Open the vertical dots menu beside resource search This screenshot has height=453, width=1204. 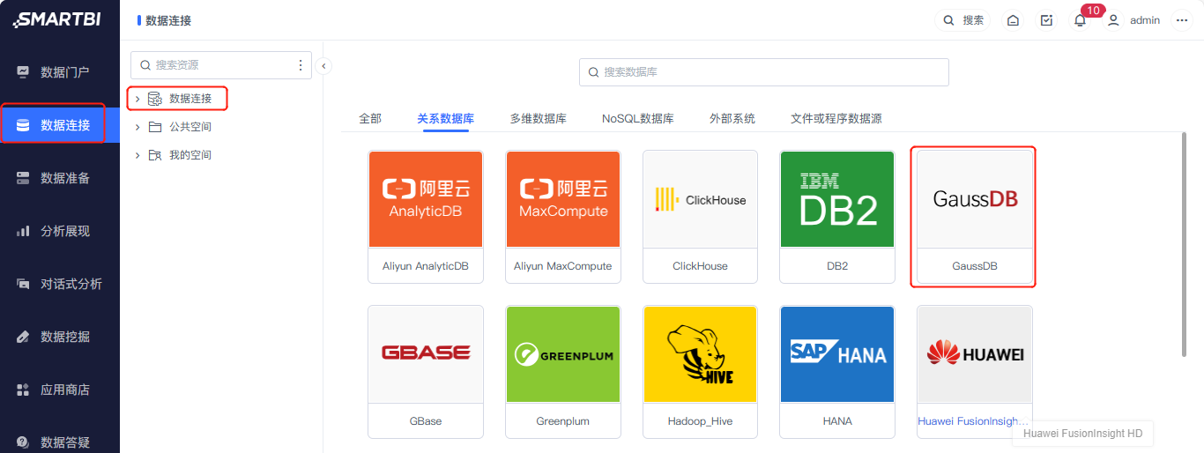click(x=301, y=65)
